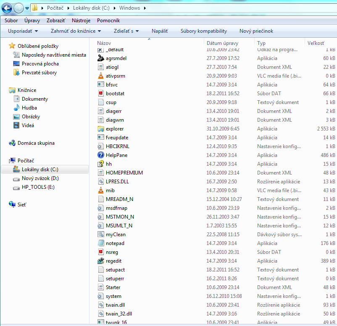This screenshot has width=337, height=326.
Task: Click the VLC cone icon for ativpsrm
Action: pyautogui.click(x=100, y=76)
